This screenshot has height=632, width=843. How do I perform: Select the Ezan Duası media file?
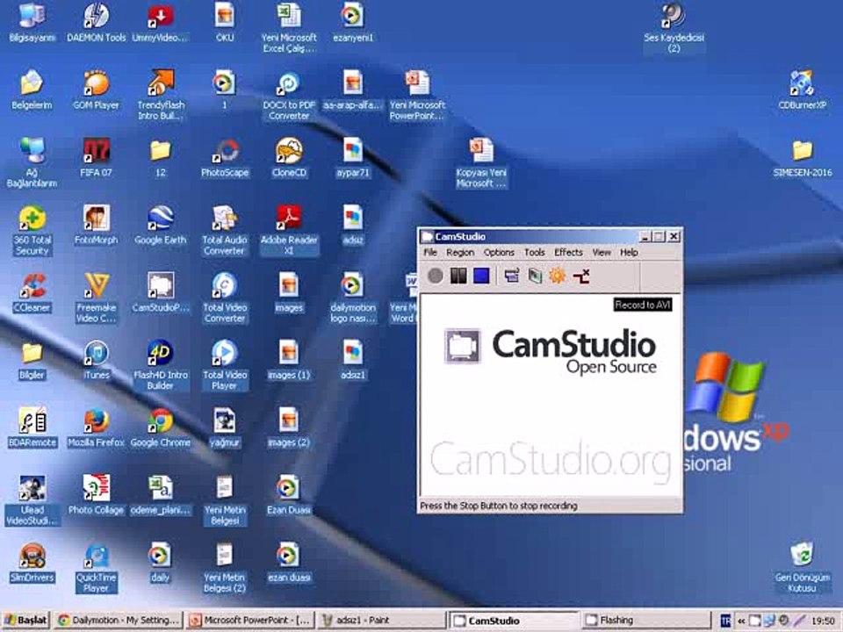click(289, 495)
